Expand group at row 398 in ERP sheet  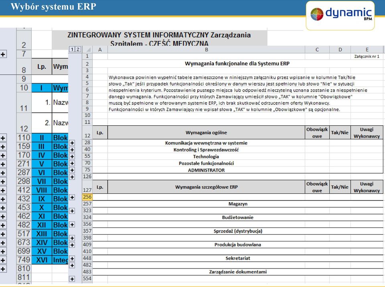[72, 238]
